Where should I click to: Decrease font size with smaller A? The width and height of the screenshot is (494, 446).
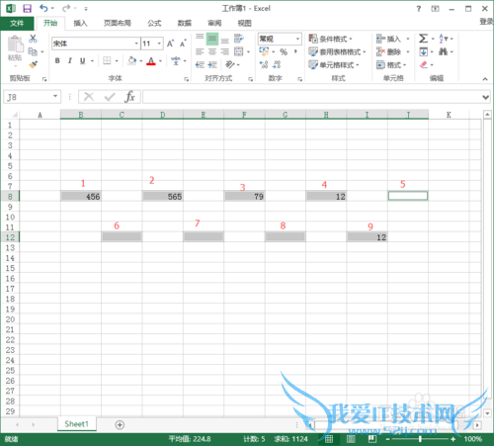tap(183, 44)
